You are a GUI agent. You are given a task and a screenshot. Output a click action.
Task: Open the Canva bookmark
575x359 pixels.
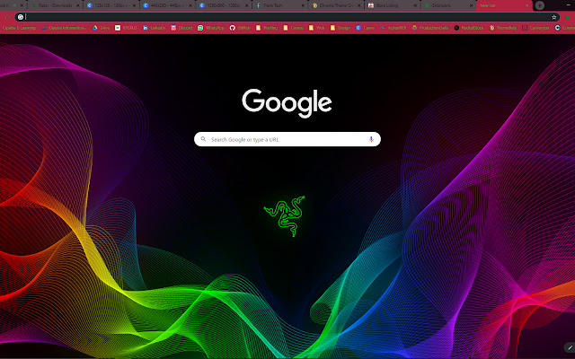click(x=366, y=28)
